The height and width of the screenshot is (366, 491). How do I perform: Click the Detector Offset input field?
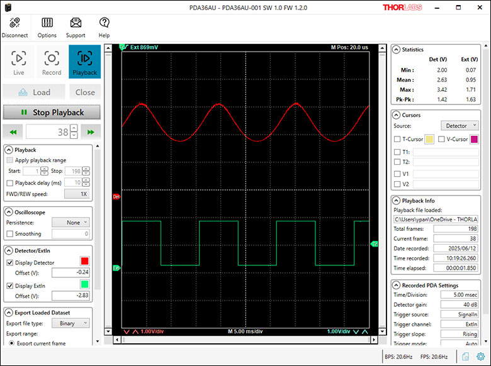click(71, 273)
